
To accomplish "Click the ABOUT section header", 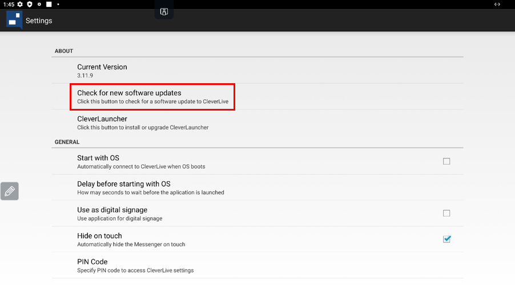I will tap(64, 51).
